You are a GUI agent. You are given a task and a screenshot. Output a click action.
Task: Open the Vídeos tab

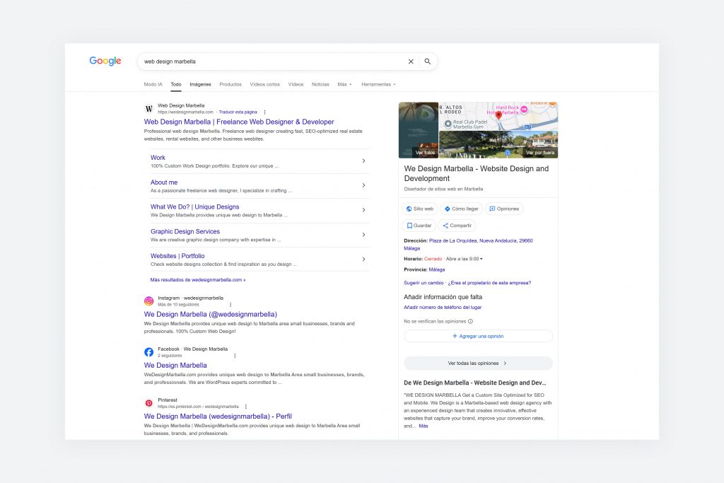pos(296,84)
